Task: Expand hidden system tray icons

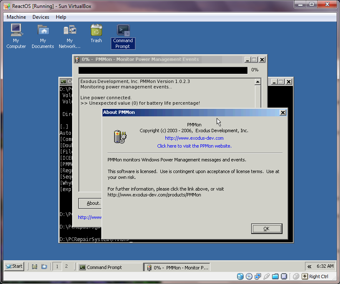Action: 309,266
